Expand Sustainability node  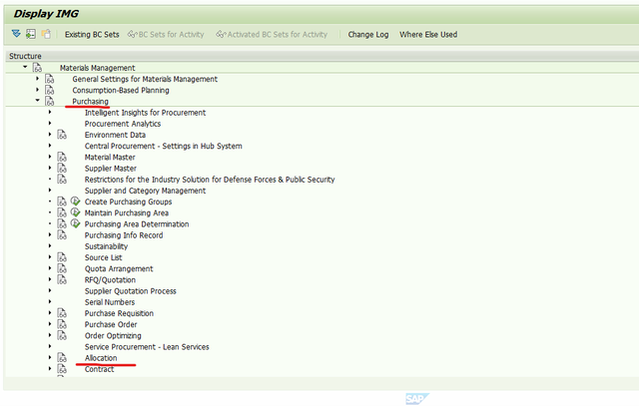coord(50,245)
